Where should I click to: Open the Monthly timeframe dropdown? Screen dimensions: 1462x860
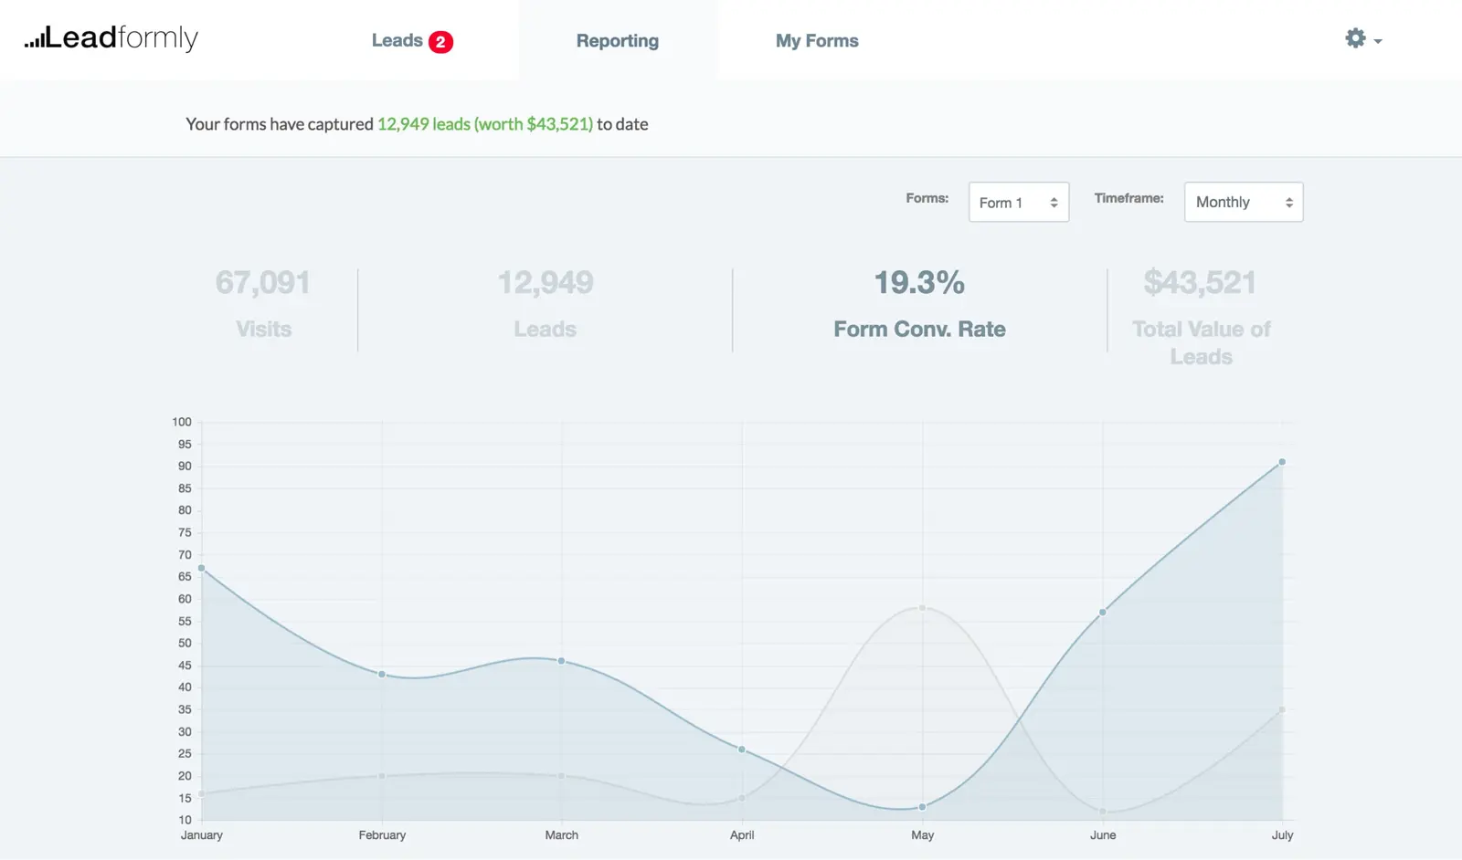(x=1243, y=202)
